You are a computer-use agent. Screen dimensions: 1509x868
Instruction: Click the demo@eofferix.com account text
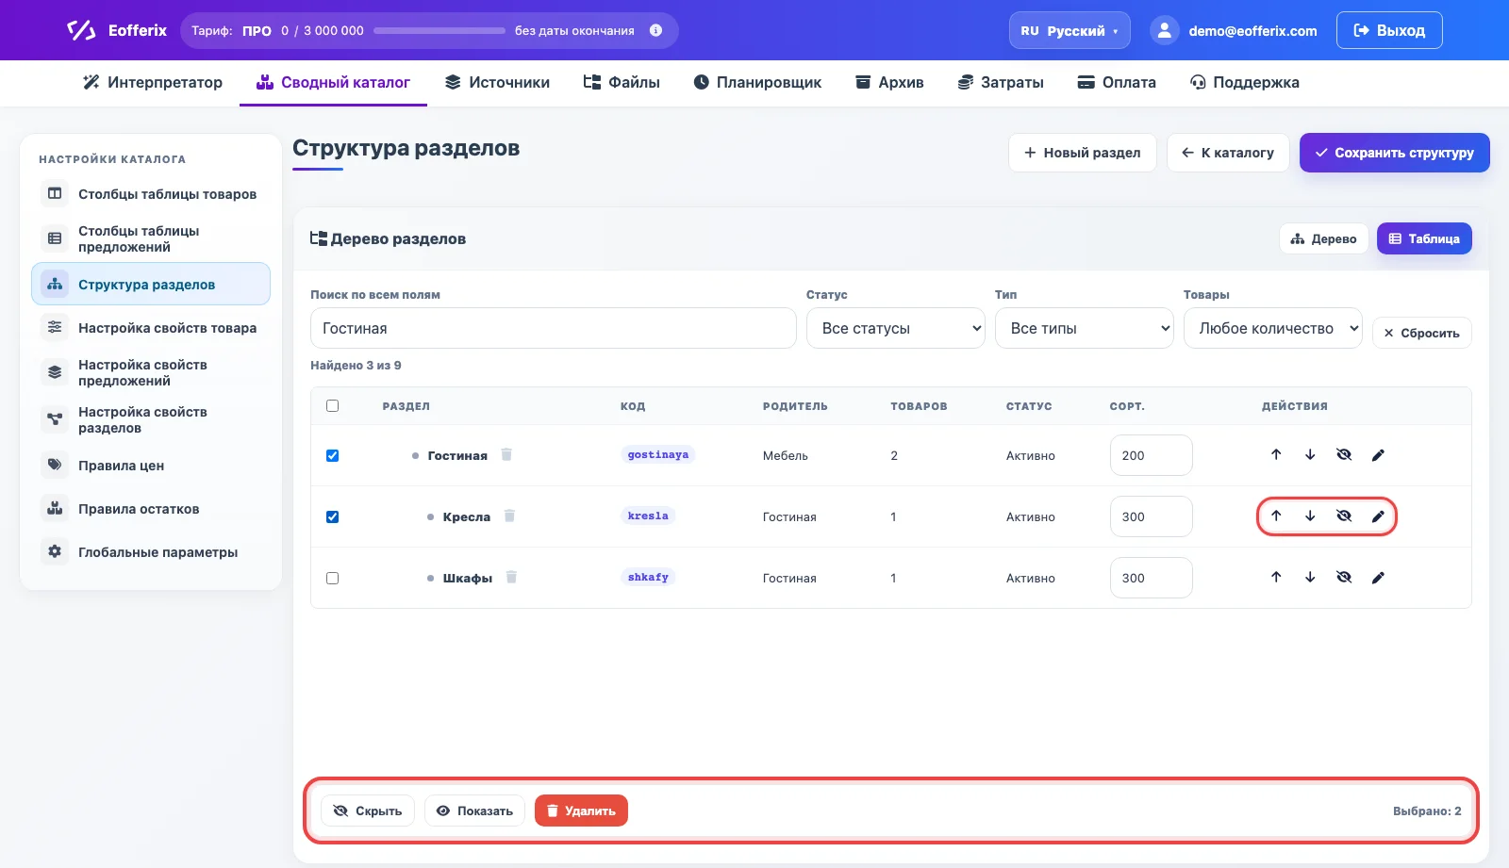pos(1252,31)
